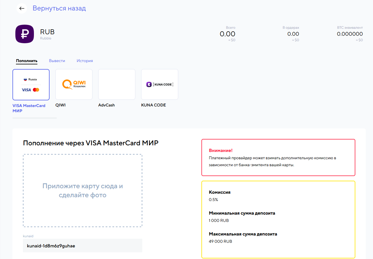Click the 'BTC эквивалент' balance value
Image resolution: width=373 pixels, height=259 pixels.
coord(350,34)
